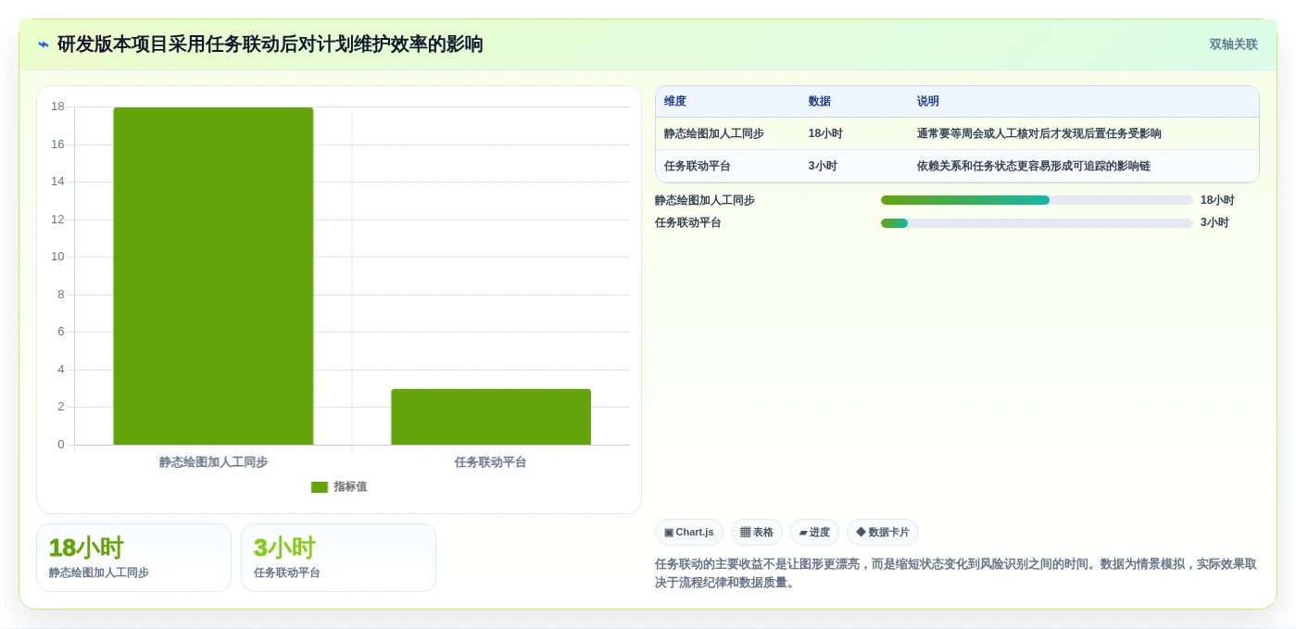Open the 3小时 data card

click(338, 558)
